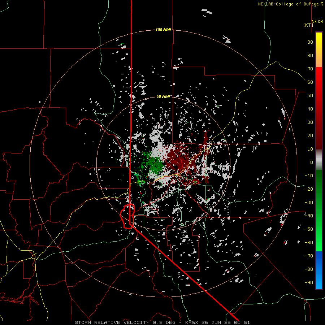Viewport: 325px width, 325px height.
Task: Select the 40 value on velocity scale
Action: coord(310,109)
